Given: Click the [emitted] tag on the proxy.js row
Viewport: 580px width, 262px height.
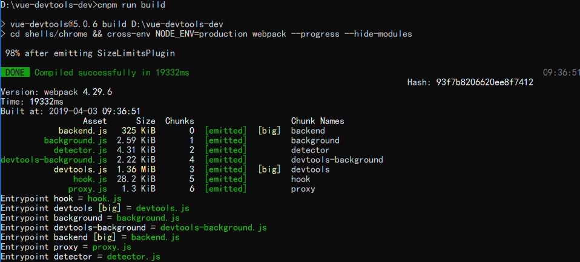Looking at the screenshot, I should 225,189.
